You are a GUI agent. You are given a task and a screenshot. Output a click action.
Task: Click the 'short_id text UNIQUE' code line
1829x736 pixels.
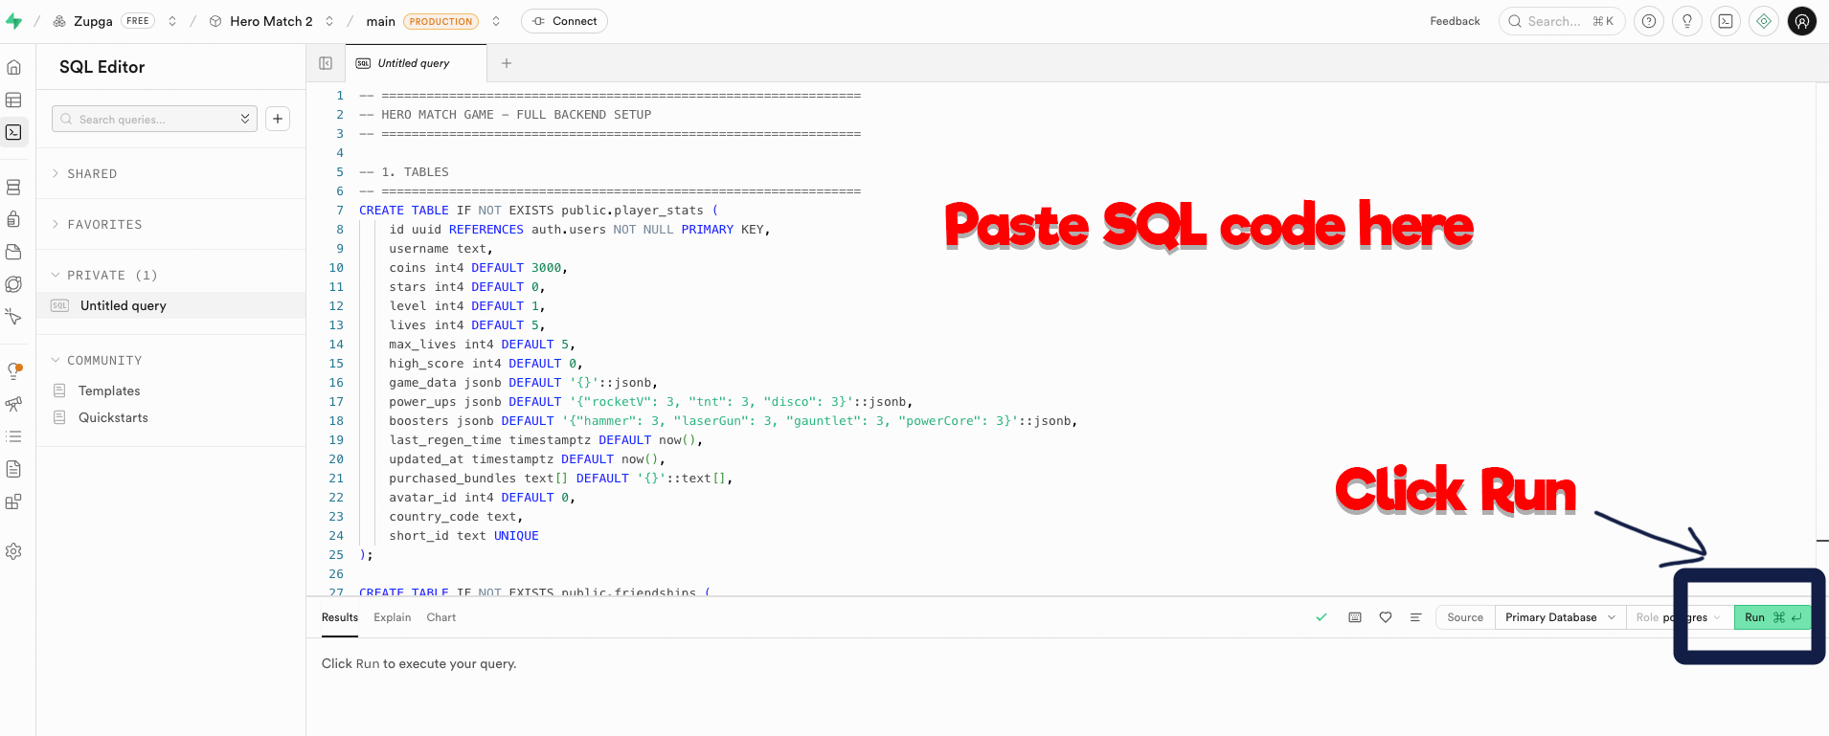tap(463, 536)
